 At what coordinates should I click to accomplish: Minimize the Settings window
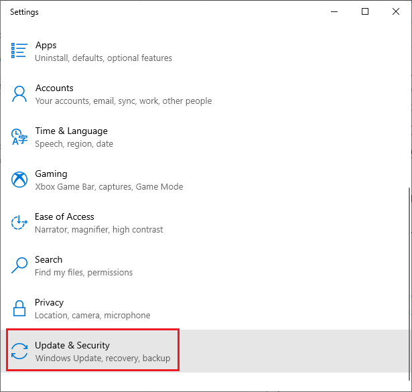click(x=334, y=11)
